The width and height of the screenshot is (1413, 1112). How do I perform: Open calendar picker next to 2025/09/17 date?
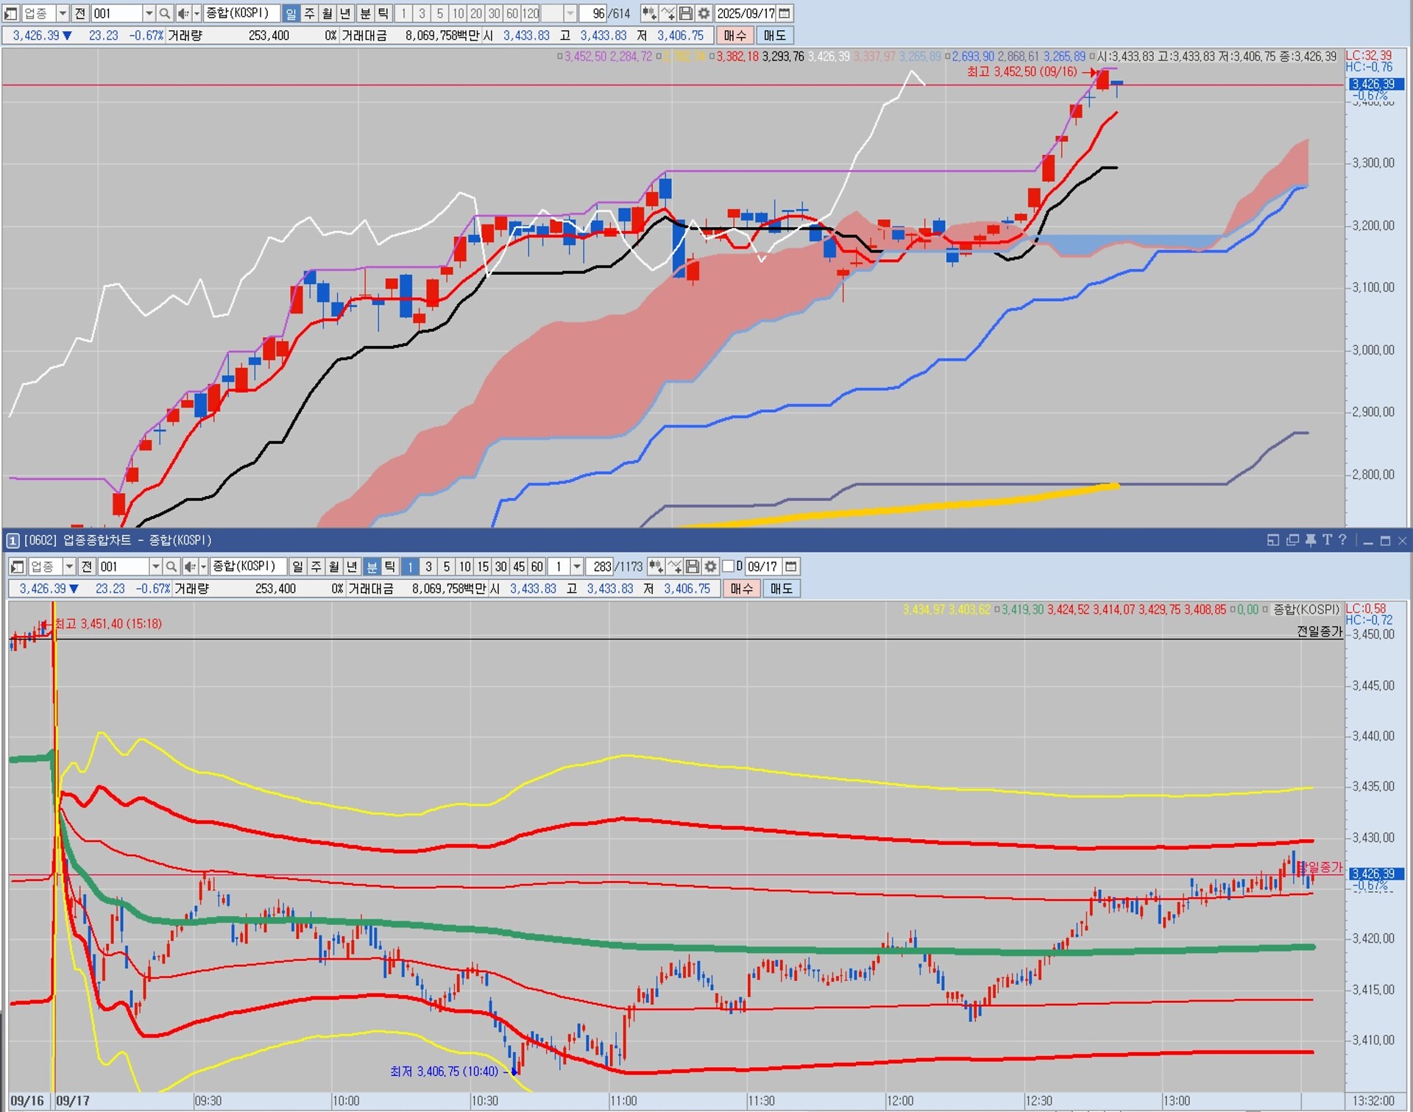tap(785, 13)
